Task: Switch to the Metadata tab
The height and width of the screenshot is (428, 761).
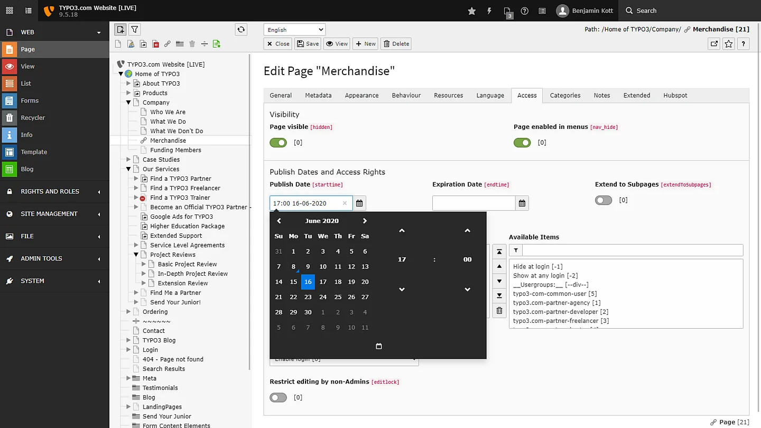Action: pyautogui.click(x=318, y=95)
